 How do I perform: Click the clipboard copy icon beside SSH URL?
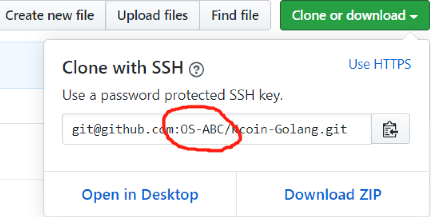(x=390, y=129)
